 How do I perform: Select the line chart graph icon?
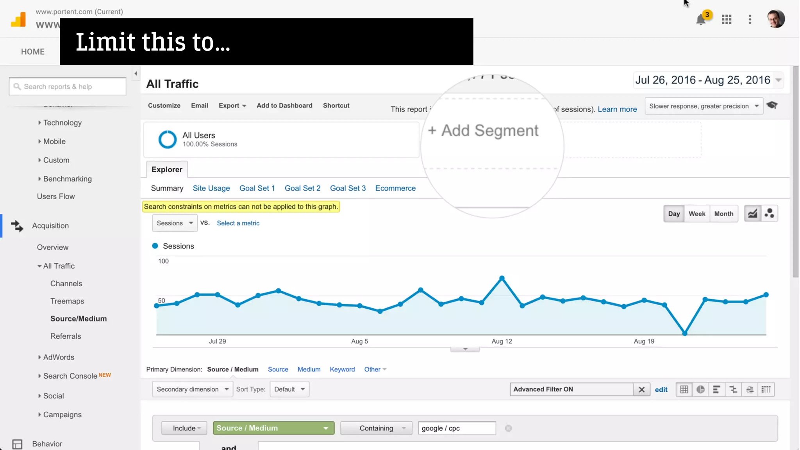[x=752, y=214]
